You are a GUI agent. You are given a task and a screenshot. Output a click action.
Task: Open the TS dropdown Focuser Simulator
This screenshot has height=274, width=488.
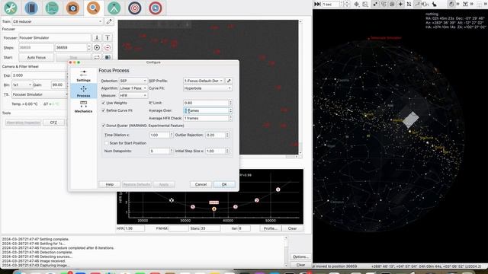click(40, 94)
